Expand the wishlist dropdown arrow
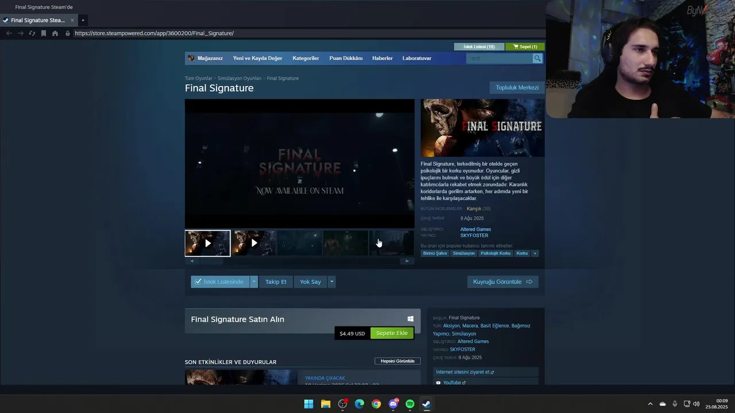The image size is (735, 413). (254, 282)
